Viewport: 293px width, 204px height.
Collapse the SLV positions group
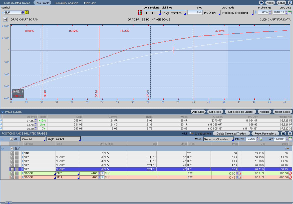click(2, 149)
